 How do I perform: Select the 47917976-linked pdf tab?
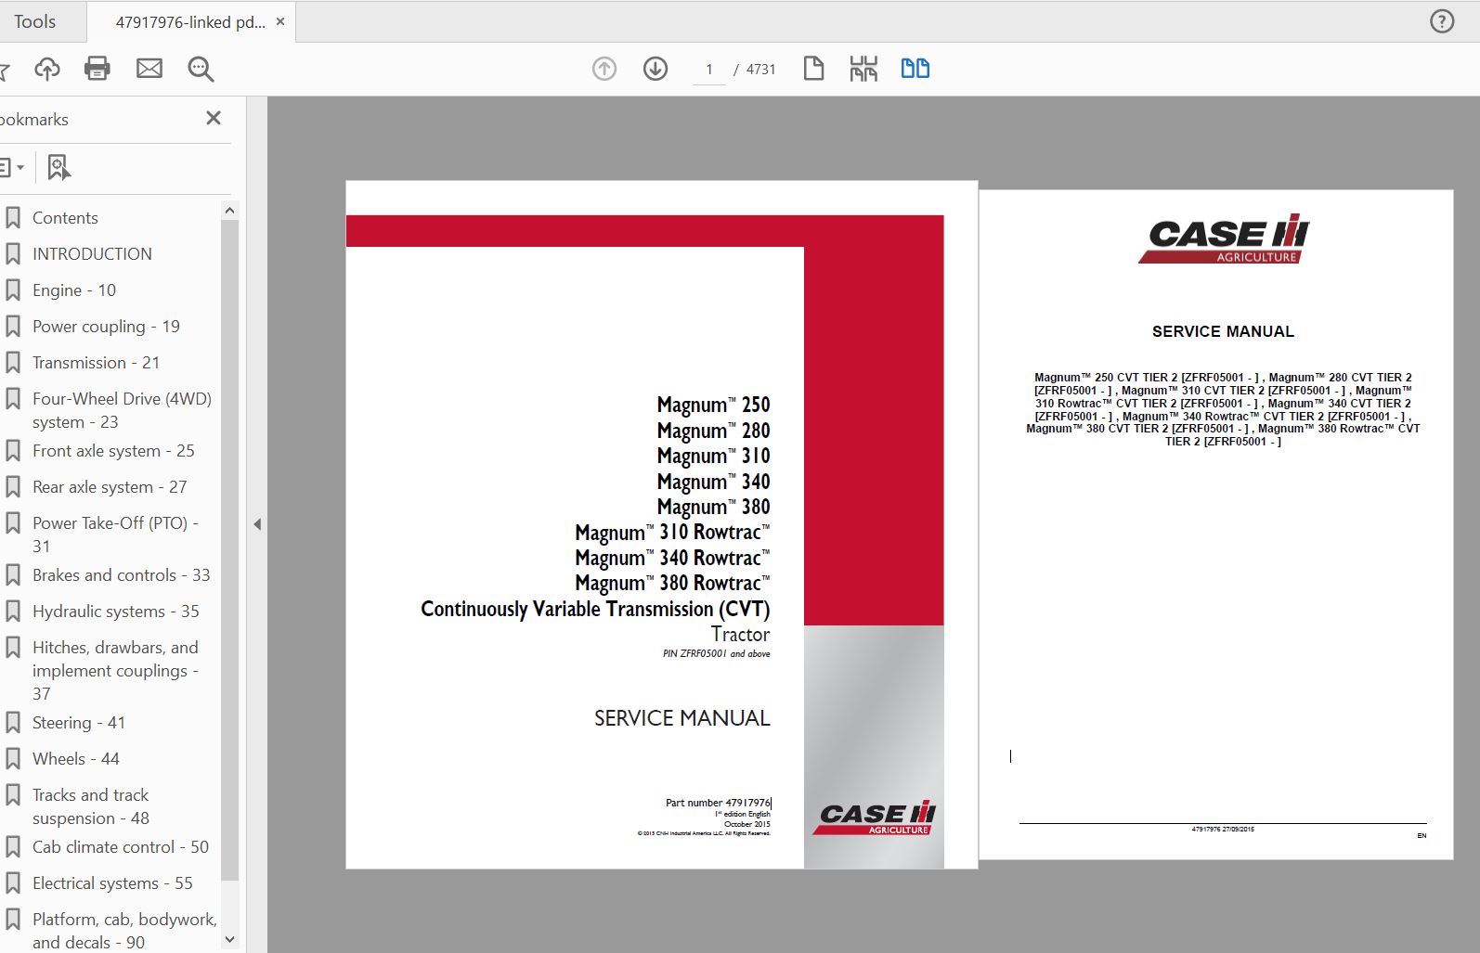[190, 22]
